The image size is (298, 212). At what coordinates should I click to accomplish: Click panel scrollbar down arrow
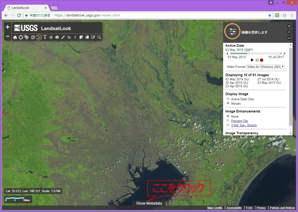pyautogui.click(x=291, y=133)
